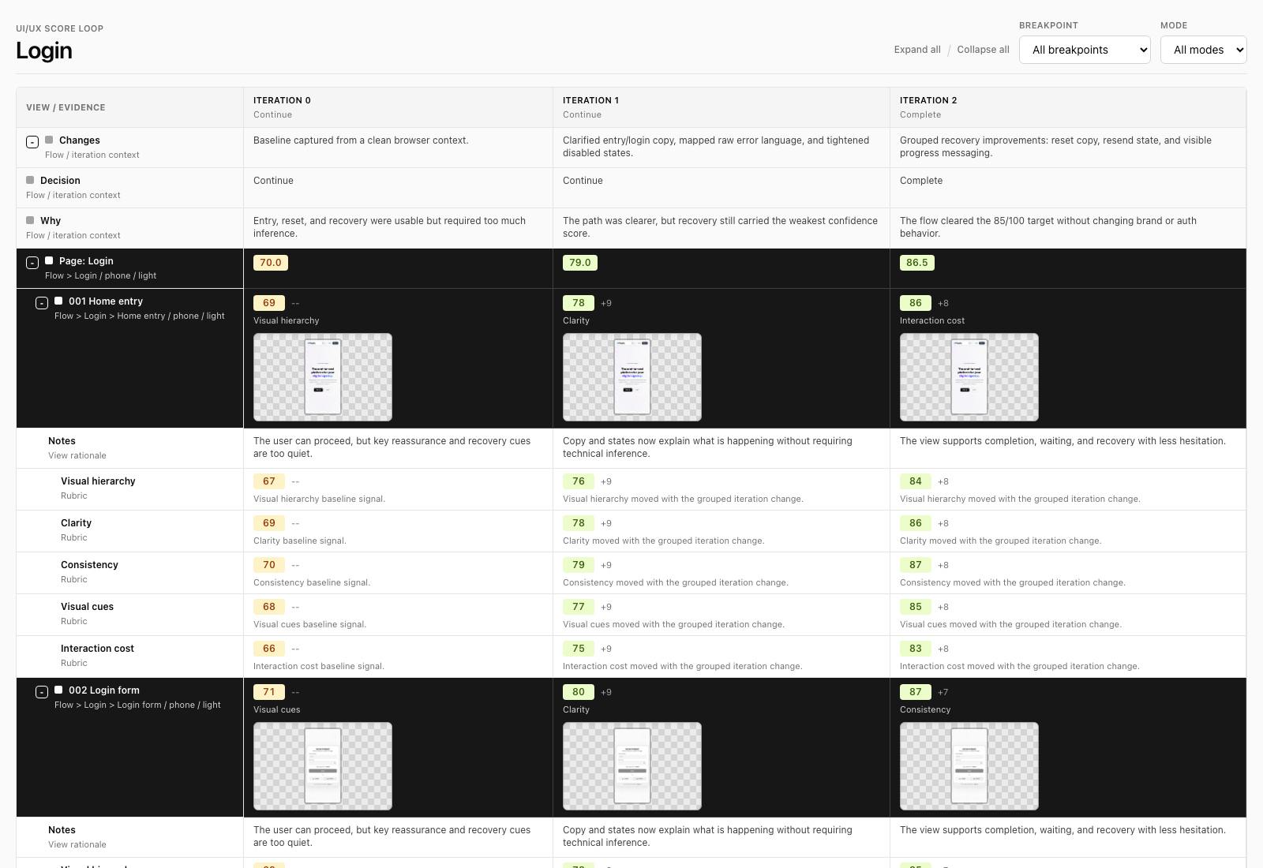Click score 71 in 002 Login form row

[x=269, y=692]
